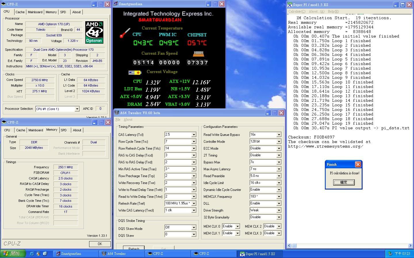Screen dimensions: 414x258
Task: Expand the Drive Strength dropdown
Action: point(279,210)
